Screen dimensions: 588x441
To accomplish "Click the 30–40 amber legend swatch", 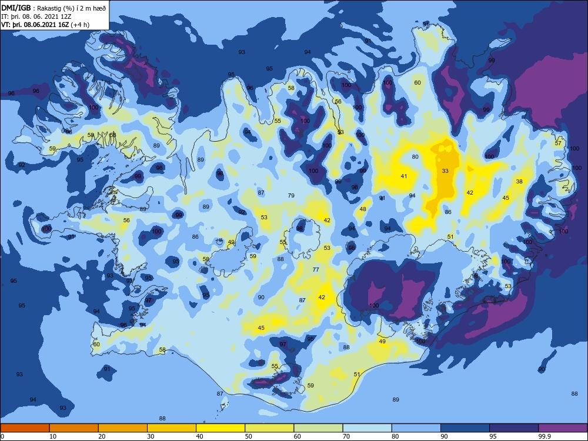I will [x=172, y=428].
